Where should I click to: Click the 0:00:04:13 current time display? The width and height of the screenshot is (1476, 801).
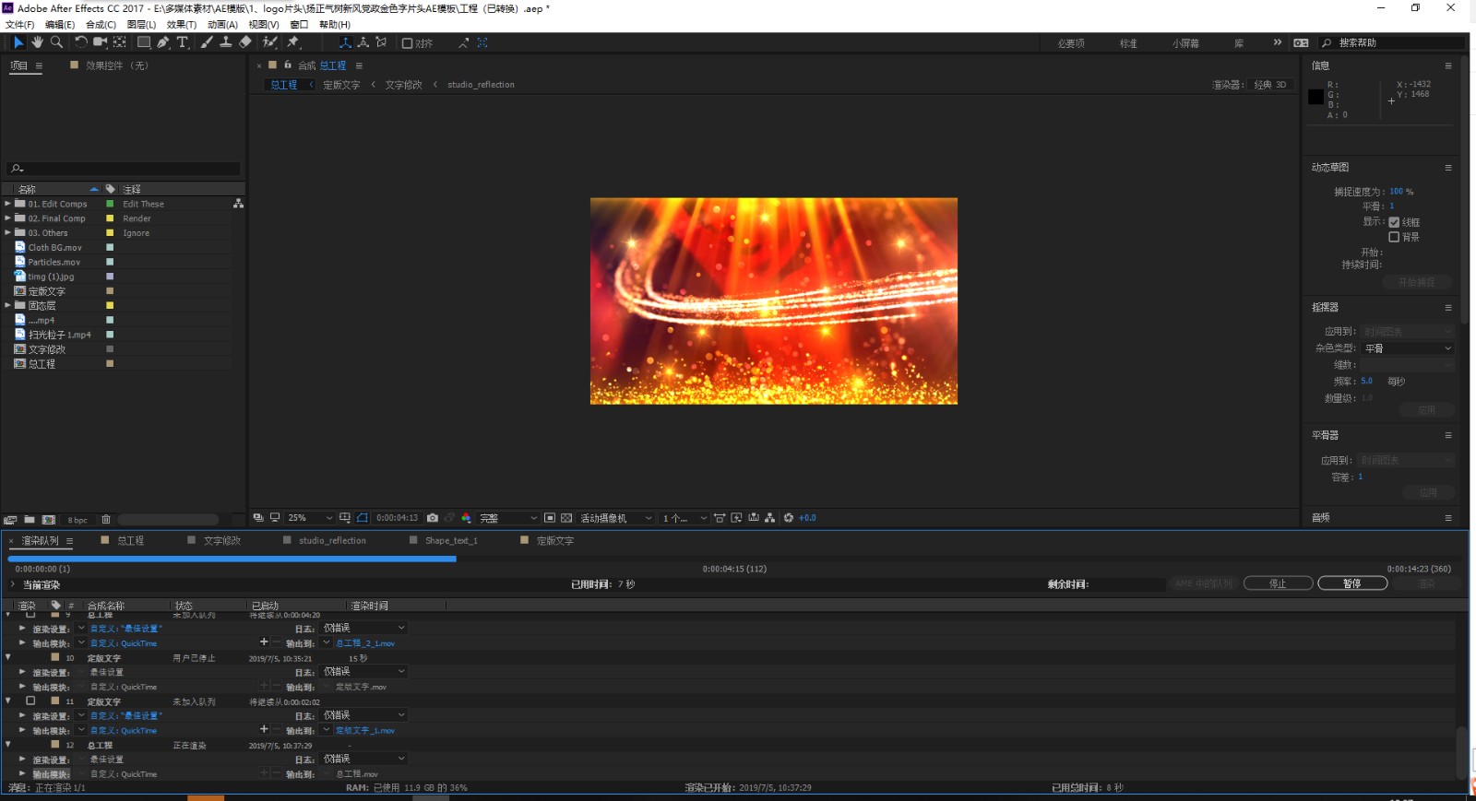(397, 518)
